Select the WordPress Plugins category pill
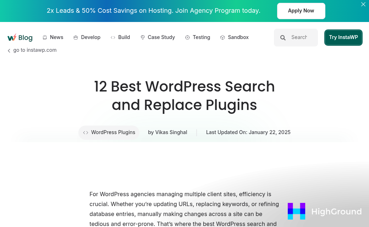Viewport: 369px width, 227px height. 109,132
